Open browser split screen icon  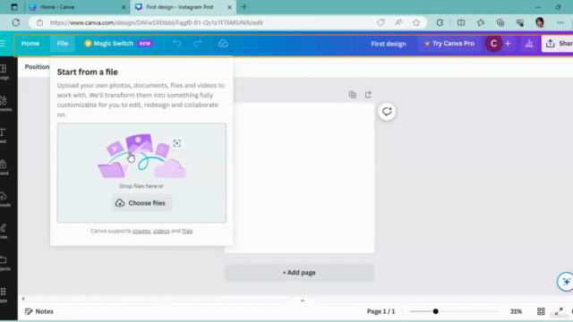click(x=461, y=22)
